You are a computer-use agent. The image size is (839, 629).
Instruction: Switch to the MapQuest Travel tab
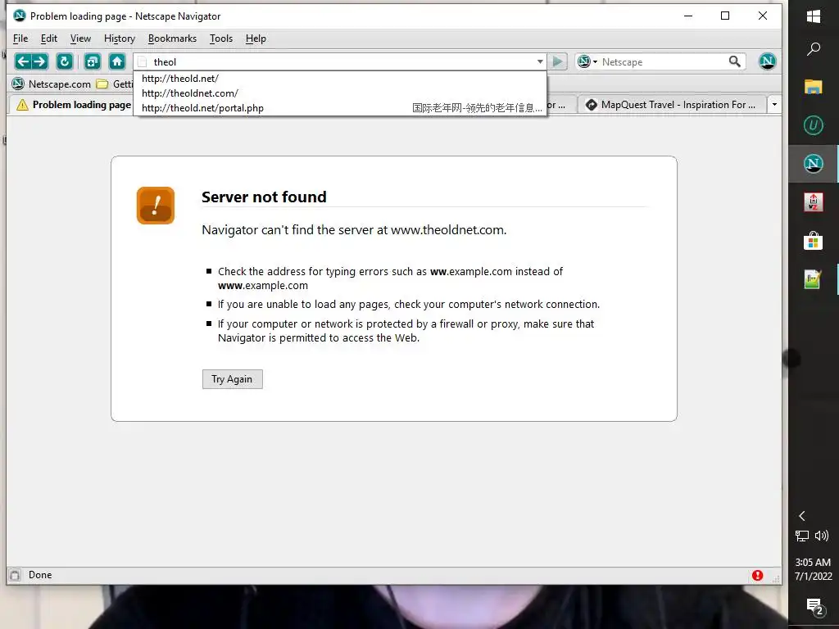click(x=670, y=105)
